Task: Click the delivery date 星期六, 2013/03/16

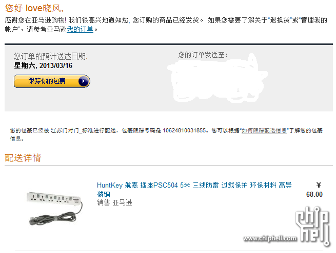Action: (43, 65)
